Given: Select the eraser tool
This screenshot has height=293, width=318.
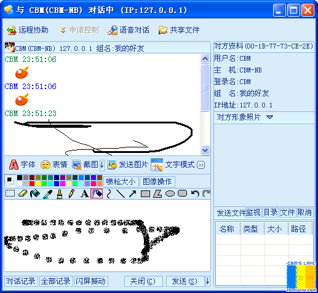Looking at the screenshot, I should click(x=23, y=193).
